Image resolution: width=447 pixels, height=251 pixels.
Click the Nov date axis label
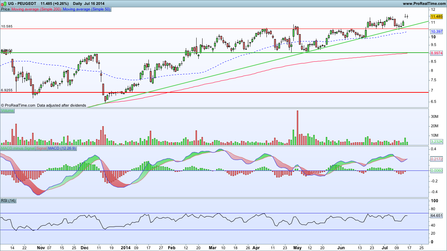(x=41, y=248)
